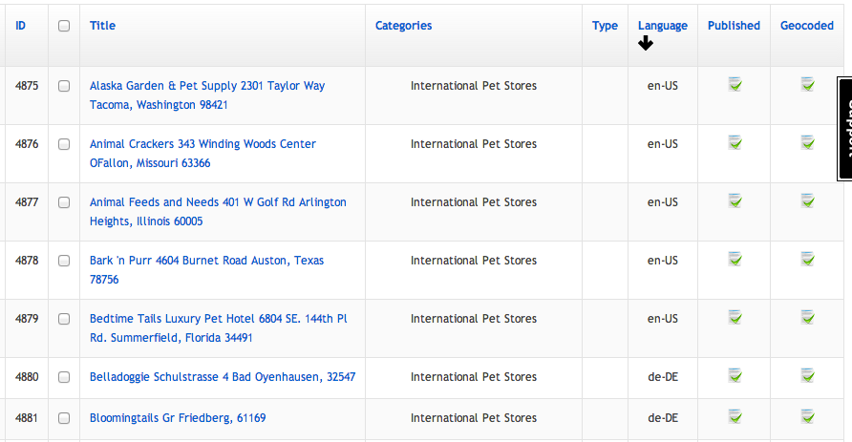Image resolution: width=852 pixels, height=442 pixels.
Task: Open the Support side tab
Action: coord(845,128)
